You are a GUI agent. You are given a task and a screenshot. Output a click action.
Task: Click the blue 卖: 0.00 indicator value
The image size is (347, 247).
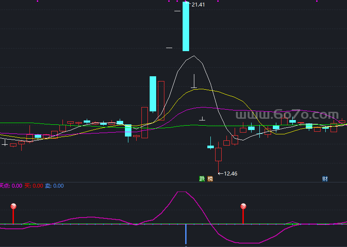coord(54,186)
